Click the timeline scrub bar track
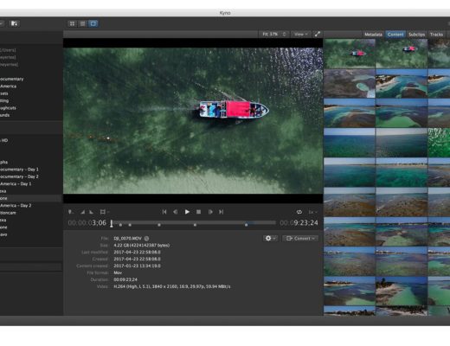Screen dimensions: 450x346 194,222
